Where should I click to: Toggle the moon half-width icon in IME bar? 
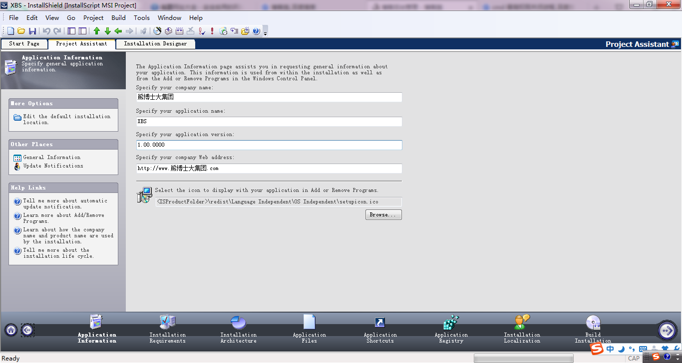(x=622, y=349)
